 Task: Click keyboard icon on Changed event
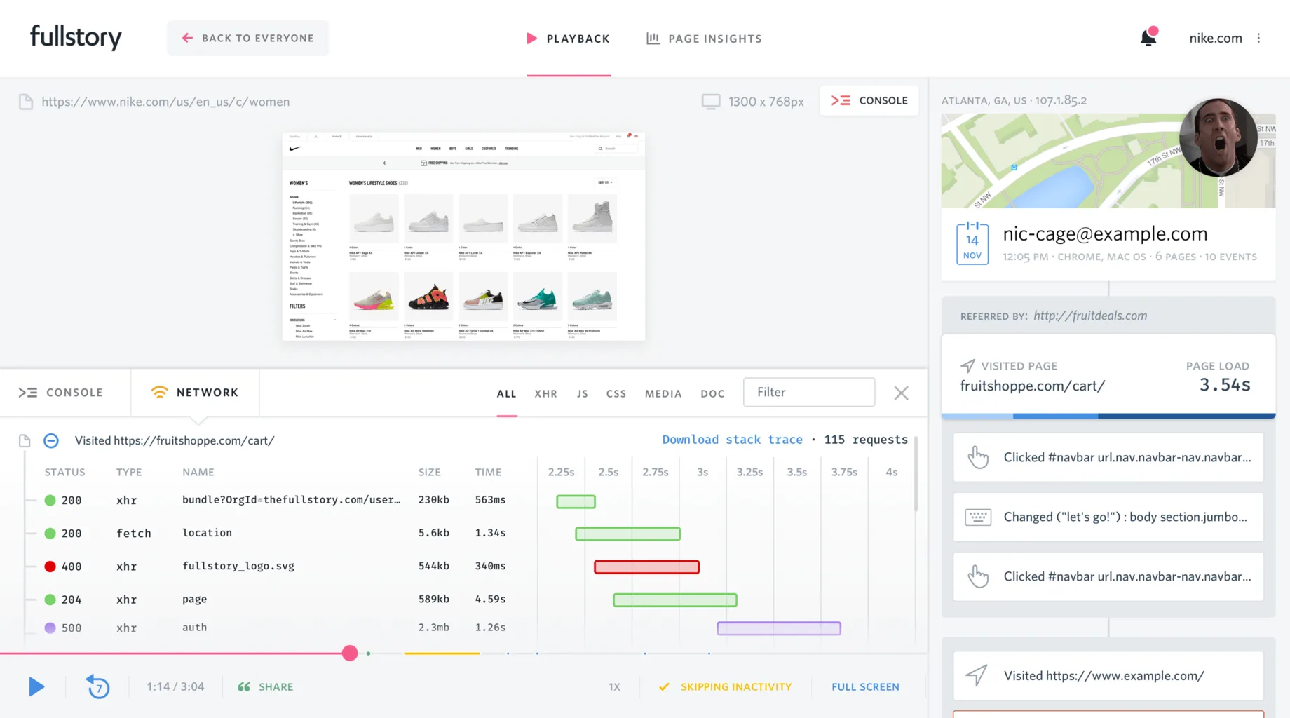tap(977, 517)
